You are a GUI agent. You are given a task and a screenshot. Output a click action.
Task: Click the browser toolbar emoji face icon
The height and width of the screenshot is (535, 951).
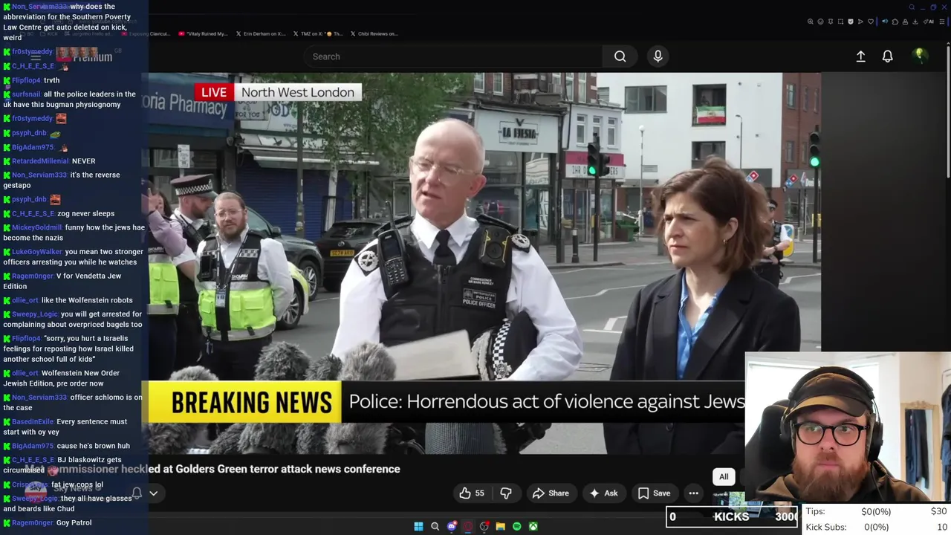[820, 22]
